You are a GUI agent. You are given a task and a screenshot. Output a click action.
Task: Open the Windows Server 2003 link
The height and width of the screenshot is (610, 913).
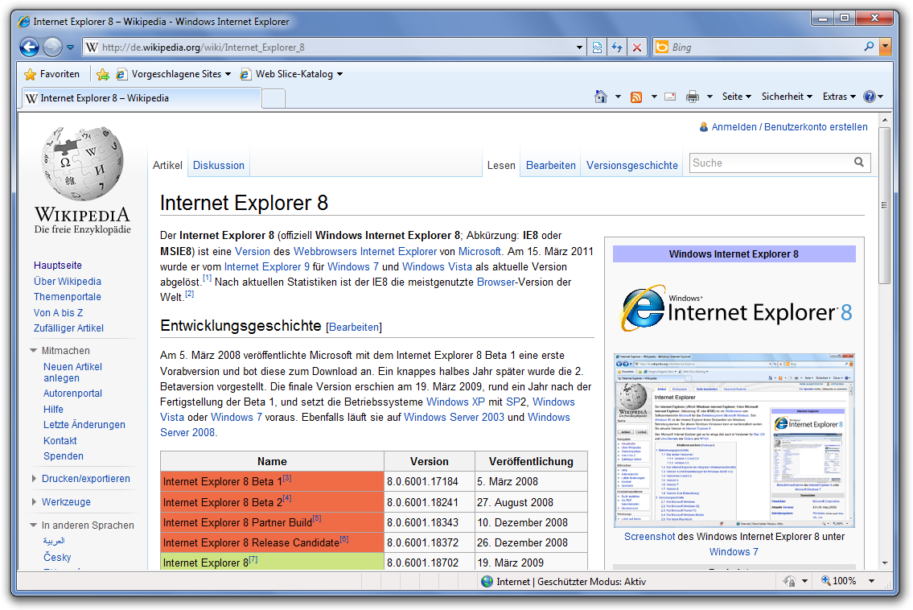(x=454, y=417)
